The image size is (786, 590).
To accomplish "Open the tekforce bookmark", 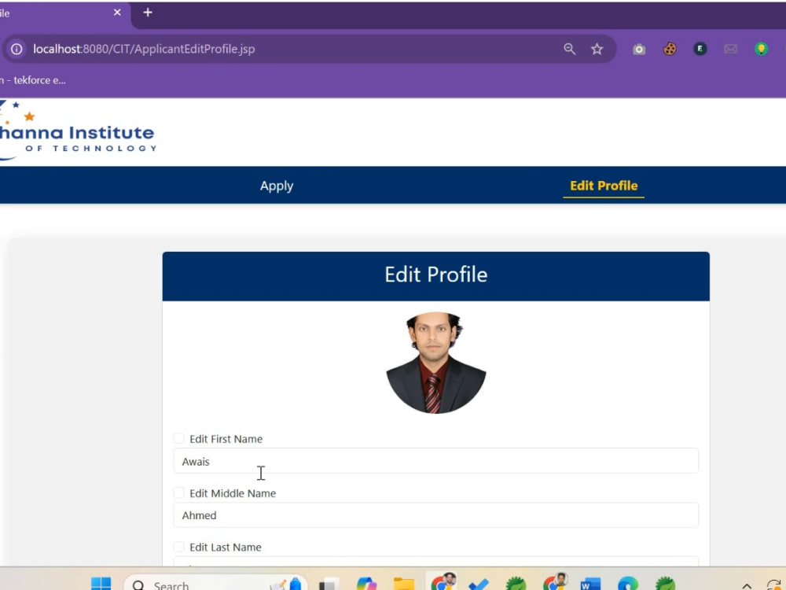I will pos(33,80).
